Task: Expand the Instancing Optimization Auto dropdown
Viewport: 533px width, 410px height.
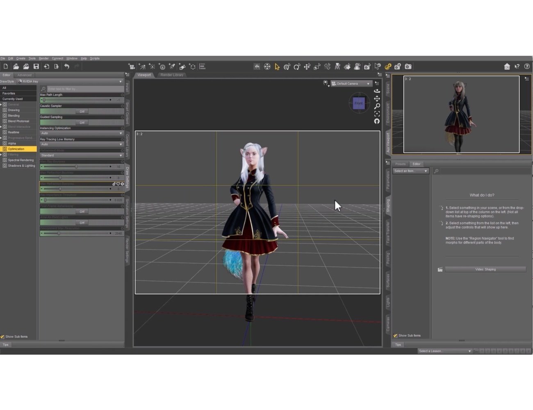Action: 82,133
